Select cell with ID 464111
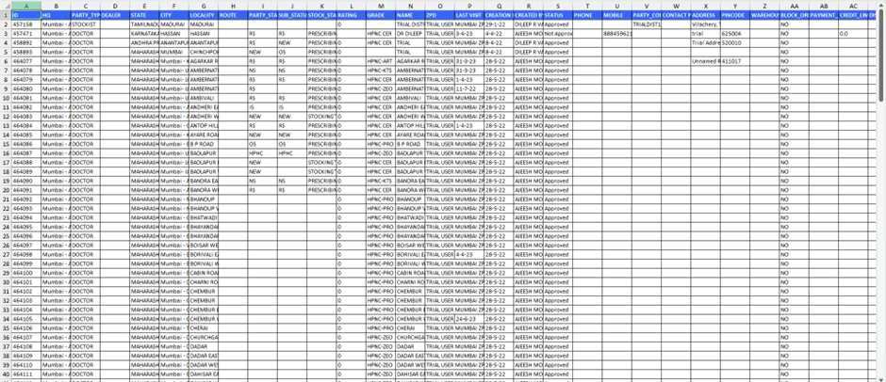 [x=25, y=374]
